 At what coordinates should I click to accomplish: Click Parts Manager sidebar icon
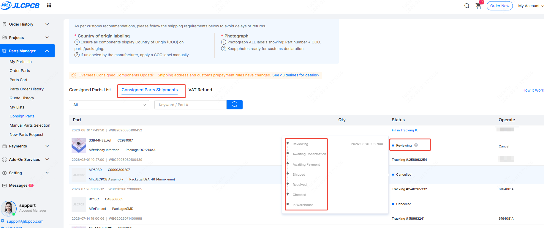coord(4,51)
